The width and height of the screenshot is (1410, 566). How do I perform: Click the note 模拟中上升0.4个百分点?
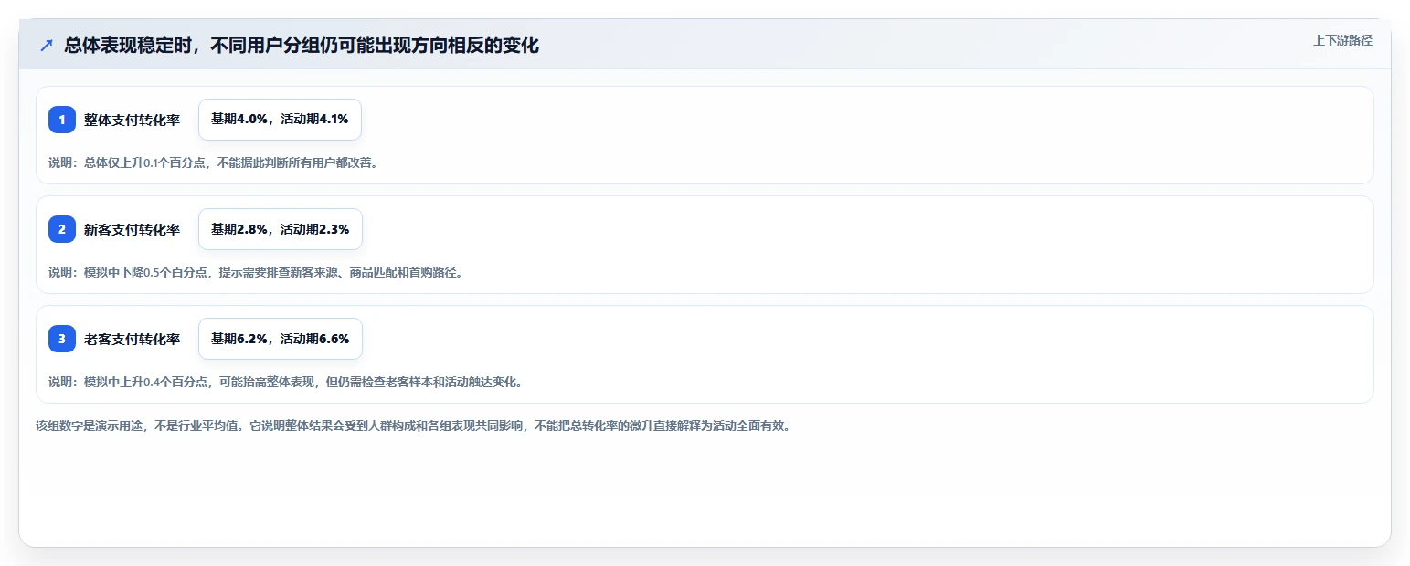(x=145, y=383)
